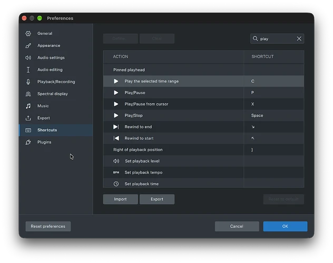Select Right of playback position row

[203, 150]
